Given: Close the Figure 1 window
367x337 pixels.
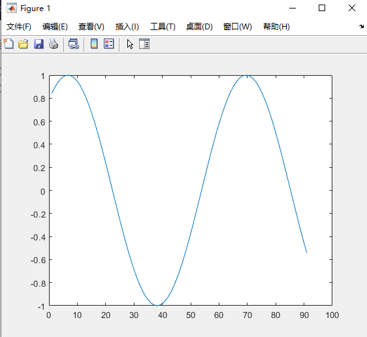Looking at the screenshot, I should [x=352, y=8].
